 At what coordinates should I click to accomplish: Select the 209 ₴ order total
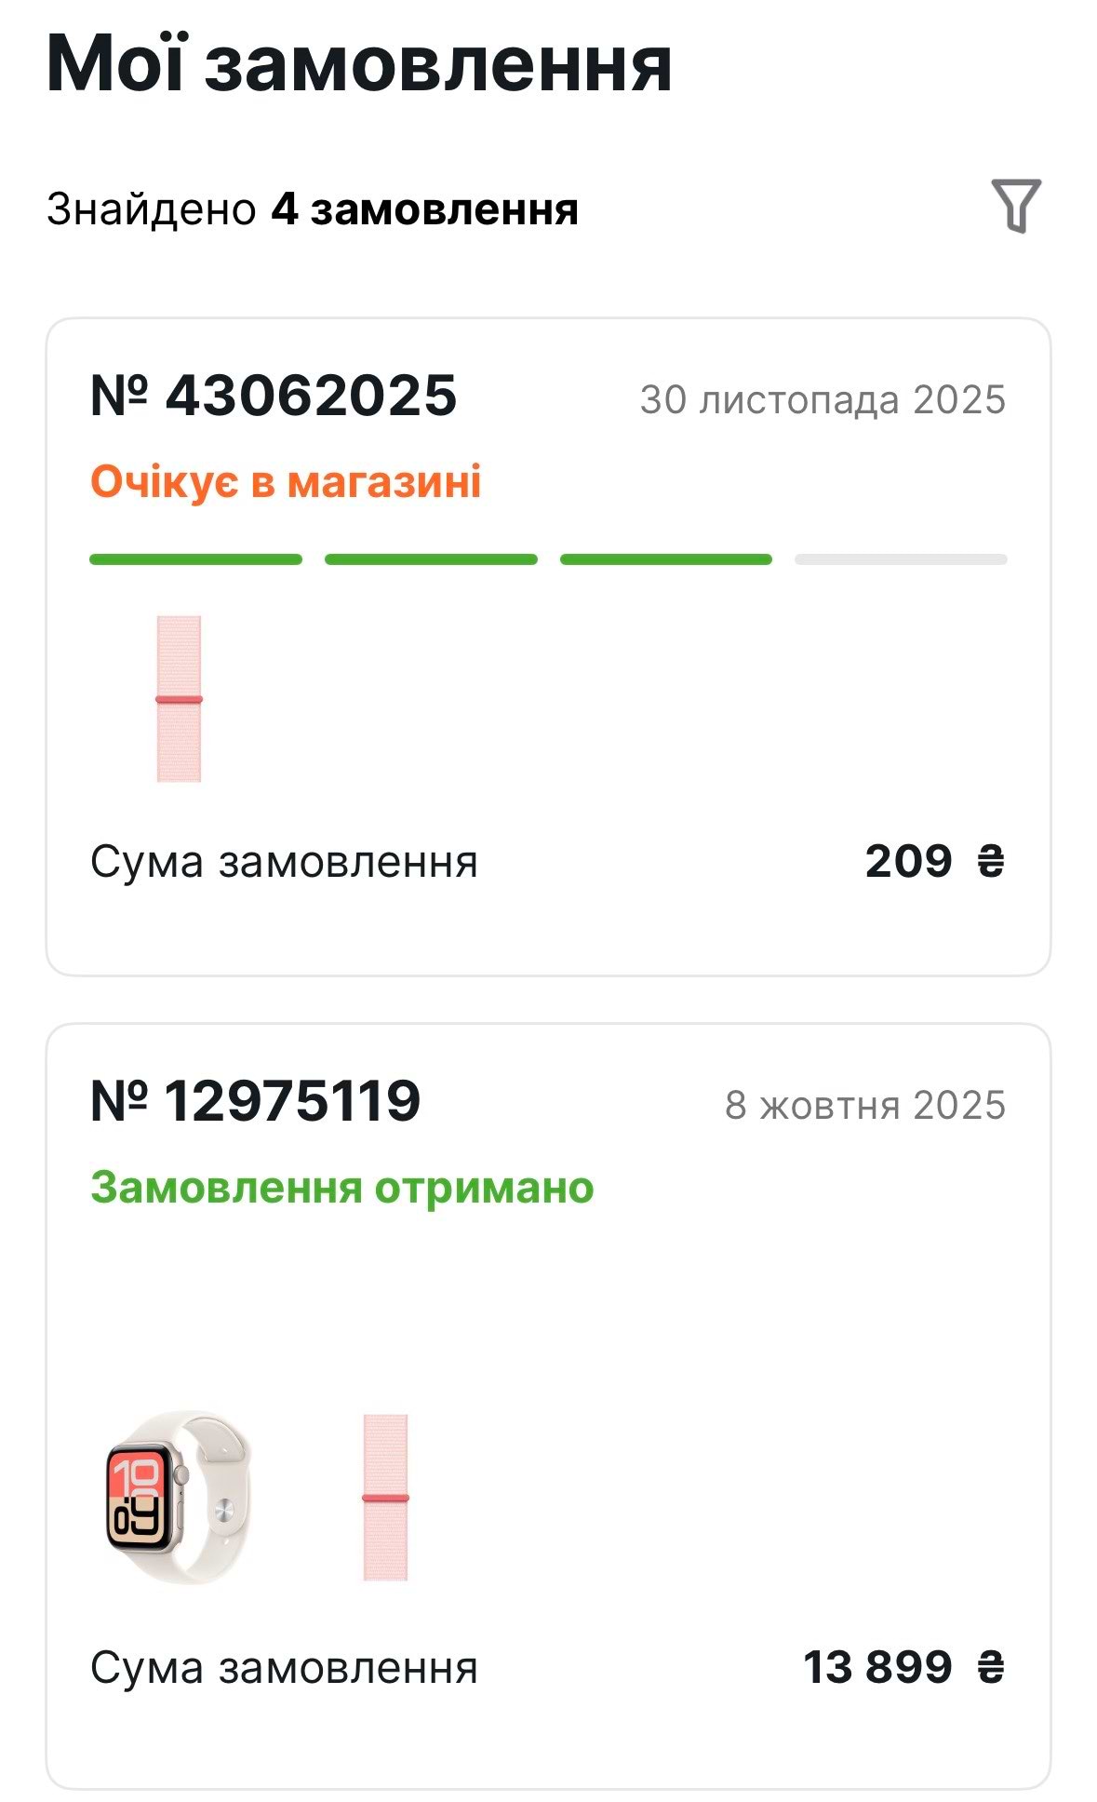coord(934,861)
